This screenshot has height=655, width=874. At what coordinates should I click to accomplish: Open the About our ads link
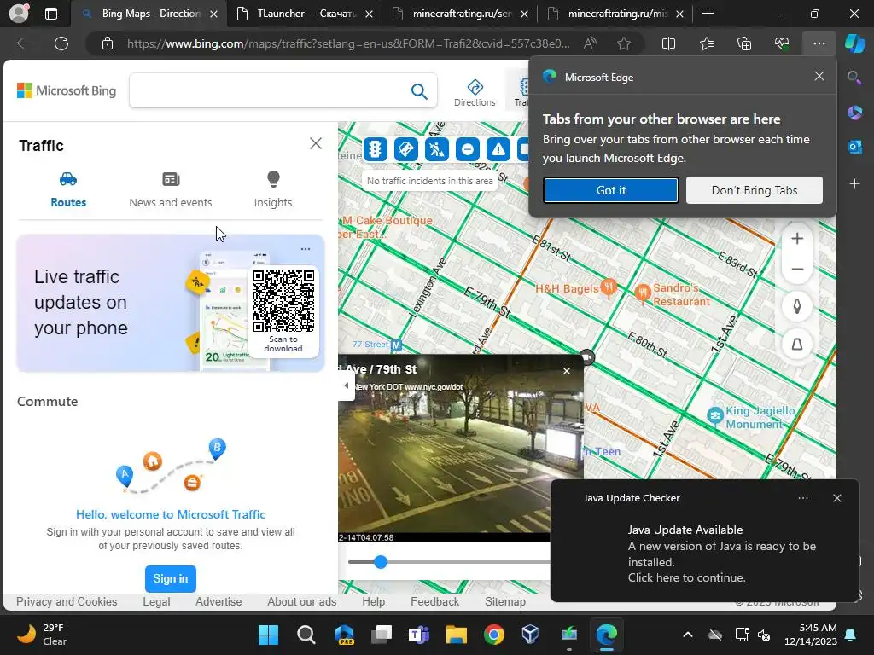tap(301, 601)
